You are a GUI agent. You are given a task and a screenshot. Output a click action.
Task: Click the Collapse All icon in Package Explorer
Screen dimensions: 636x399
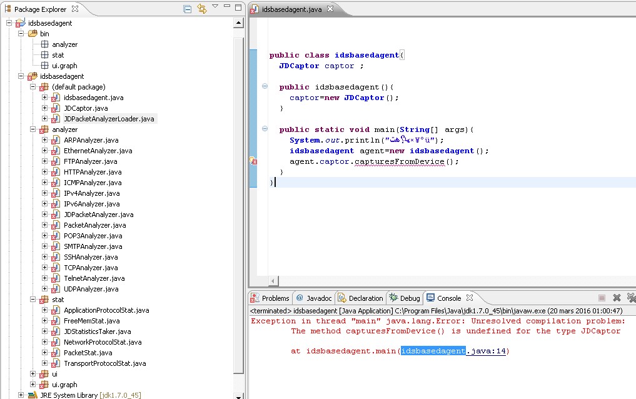187,9
